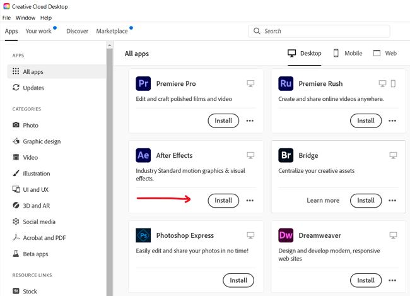410x296 pixels.
Task: Install Premiere Pro
Action: [x=223, y=121]
